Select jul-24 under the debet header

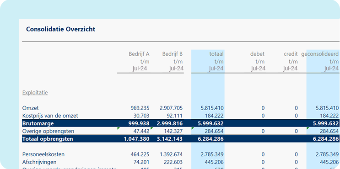pyautogui.click(x=258, y=69)
